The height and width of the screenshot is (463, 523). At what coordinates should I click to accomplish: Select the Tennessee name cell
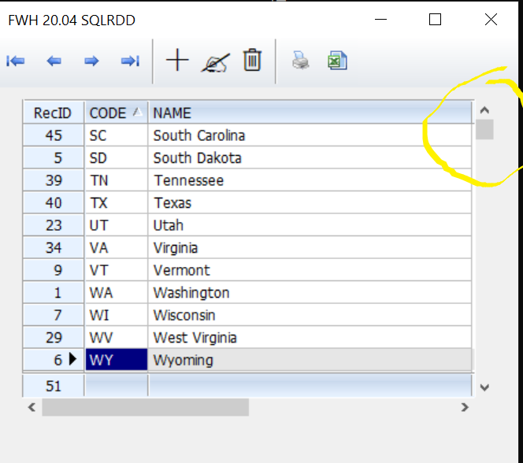[x=310, y=180]
